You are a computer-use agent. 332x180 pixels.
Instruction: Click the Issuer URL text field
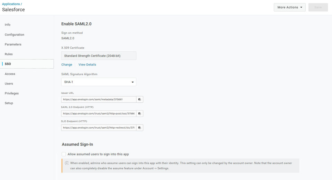99,99
